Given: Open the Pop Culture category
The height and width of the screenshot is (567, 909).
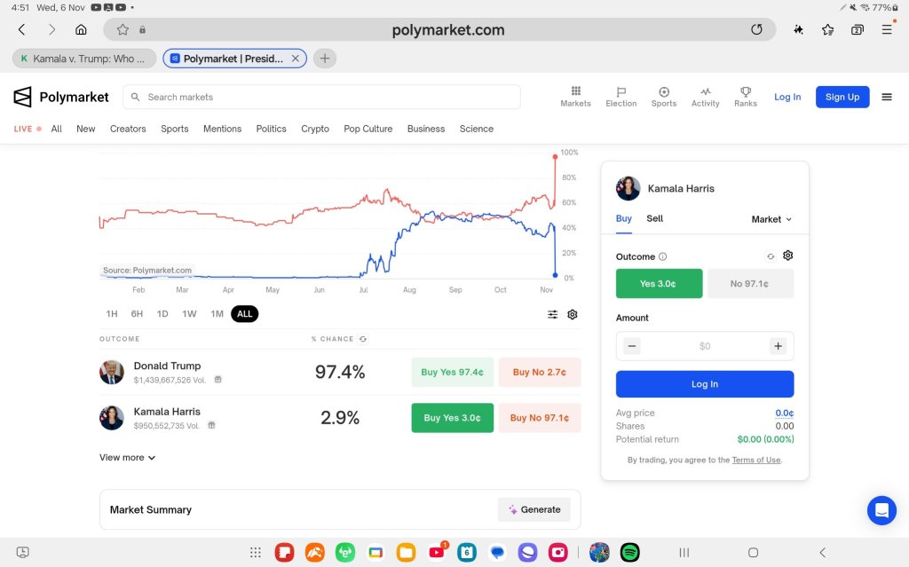Looking at the screenshot, I should click(x=368, y=129).
